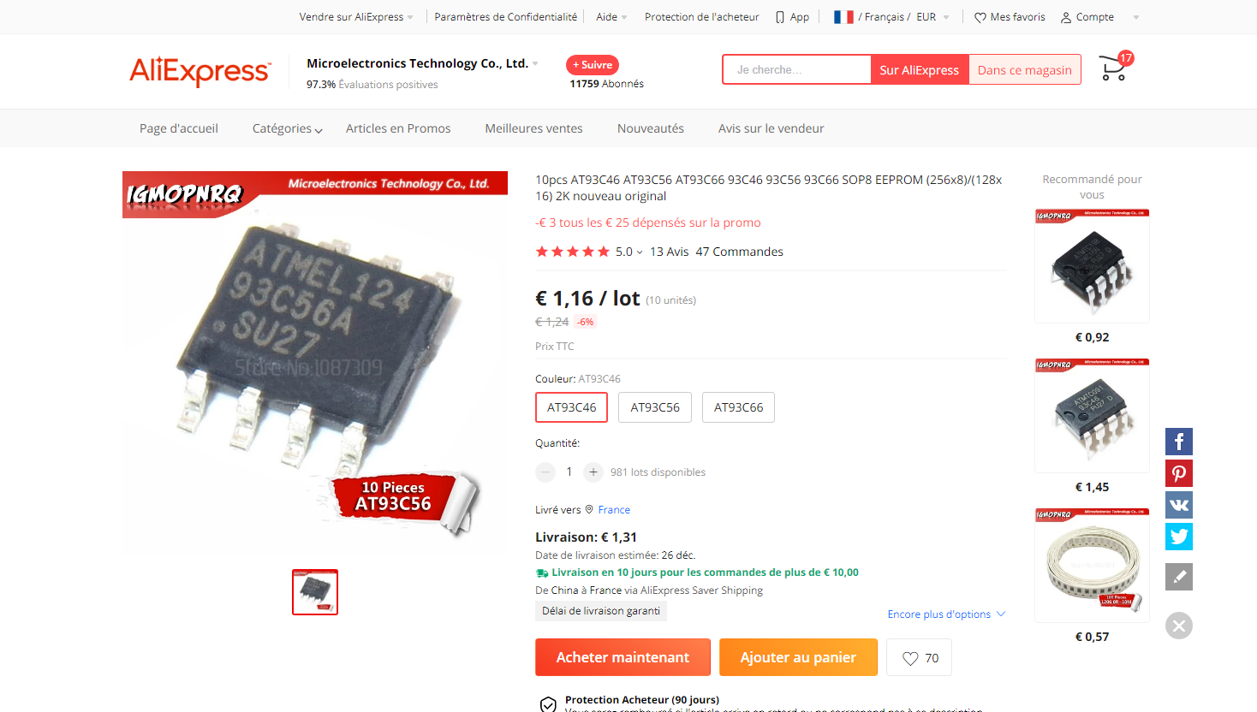
Task: Open the shopping cart icon
Action: point(1112,68)
